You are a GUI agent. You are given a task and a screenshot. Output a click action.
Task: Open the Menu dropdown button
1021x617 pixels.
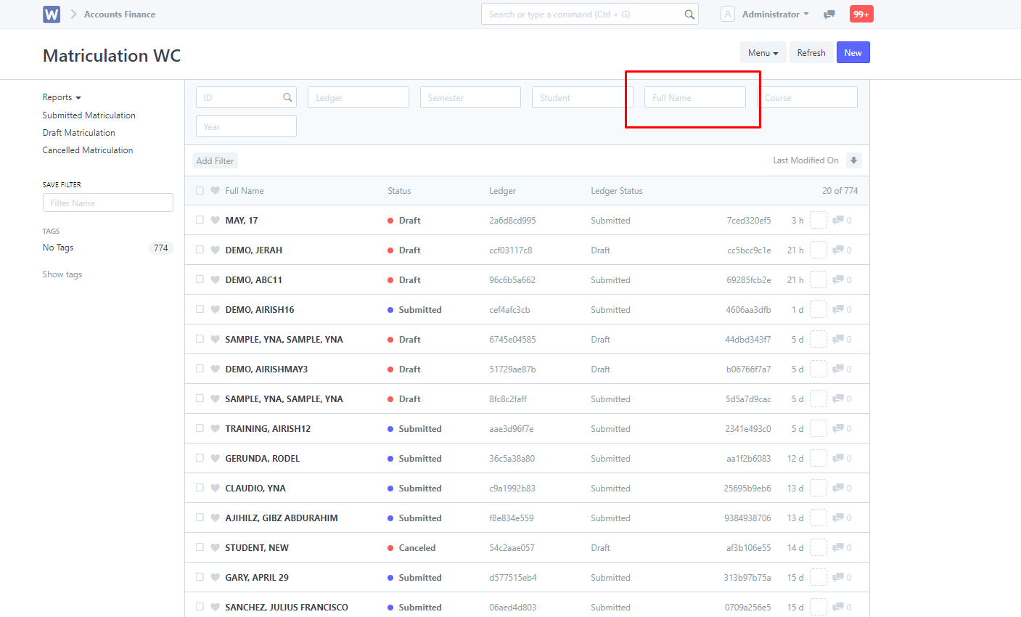click(763, 52)
